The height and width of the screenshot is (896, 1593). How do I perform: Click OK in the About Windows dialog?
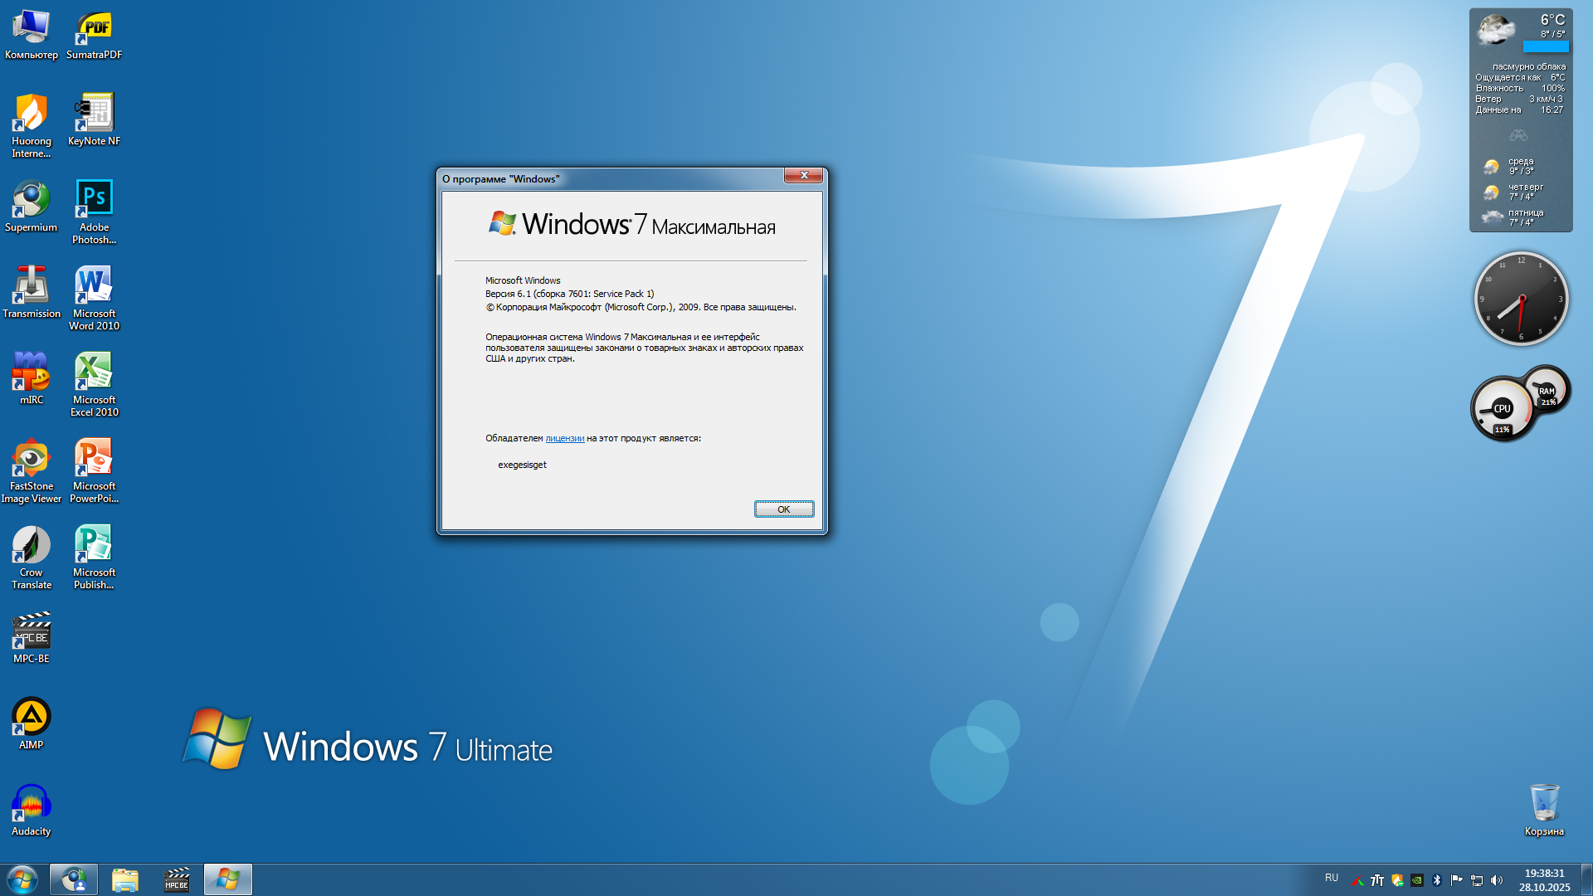(783, 509)
